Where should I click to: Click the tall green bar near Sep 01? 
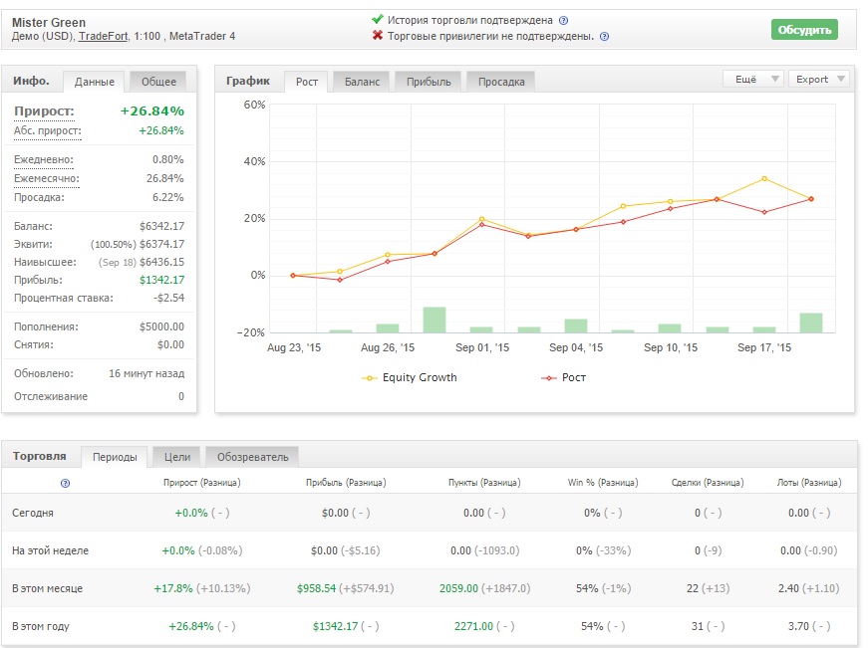(434, 320)
